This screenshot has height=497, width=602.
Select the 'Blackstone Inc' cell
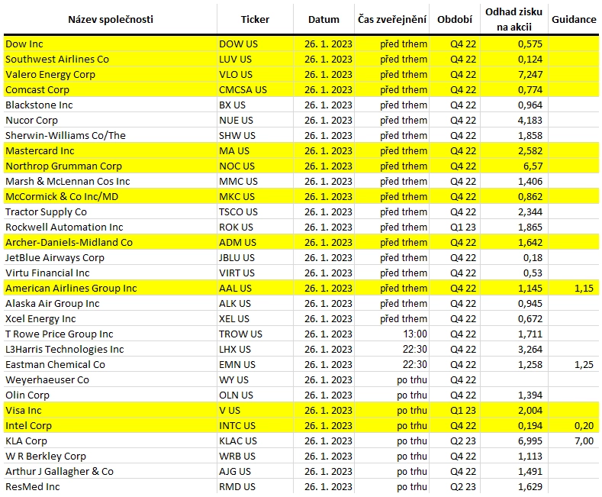click(110, 105)
